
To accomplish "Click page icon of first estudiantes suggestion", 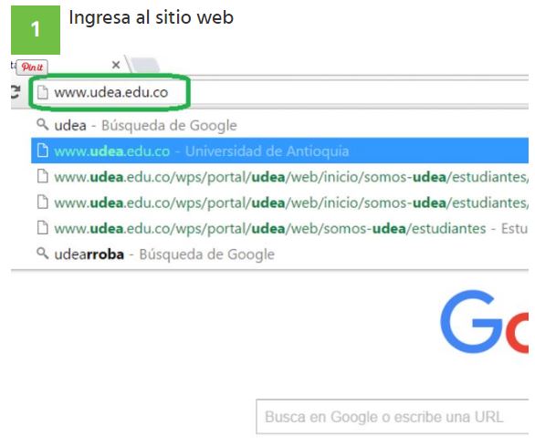I will coord(42,176).
